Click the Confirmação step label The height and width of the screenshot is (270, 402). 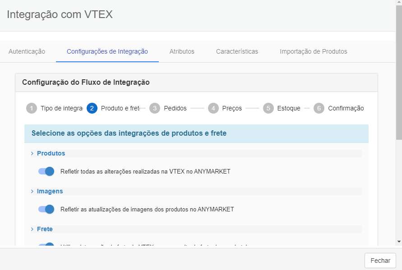tap(346, 108)
